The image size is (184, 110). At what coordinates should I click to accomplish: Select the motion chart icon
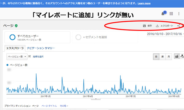point(182,56)
